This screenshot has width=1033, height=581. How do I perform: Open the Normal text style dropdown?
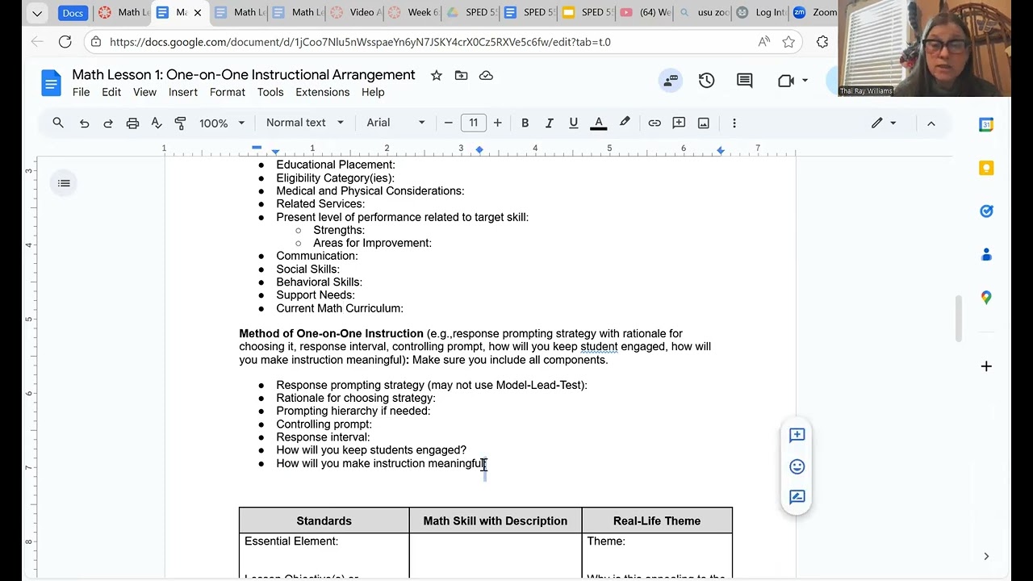(x=305, y=123)
